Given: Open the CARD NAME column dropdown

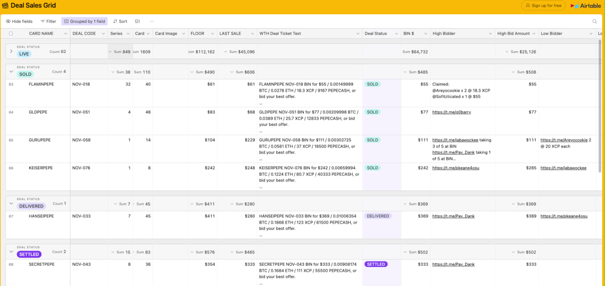Looking at the screenshot, I should [x=65, y=34].
